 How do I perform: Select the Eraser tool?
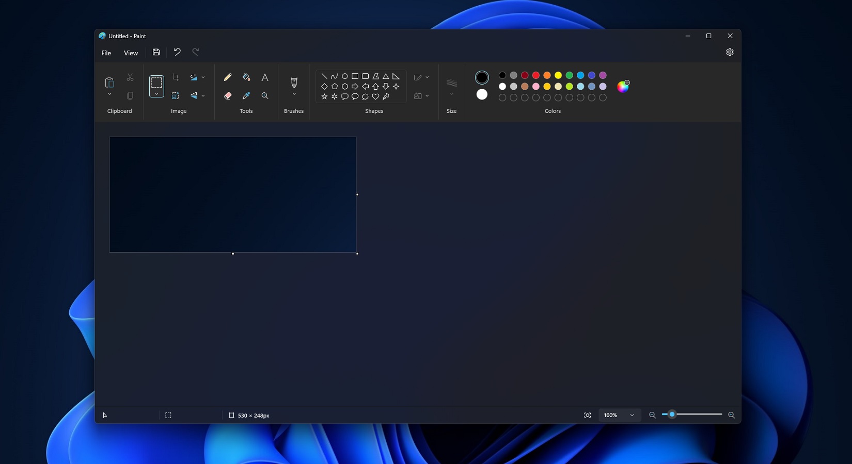[228, 96]
